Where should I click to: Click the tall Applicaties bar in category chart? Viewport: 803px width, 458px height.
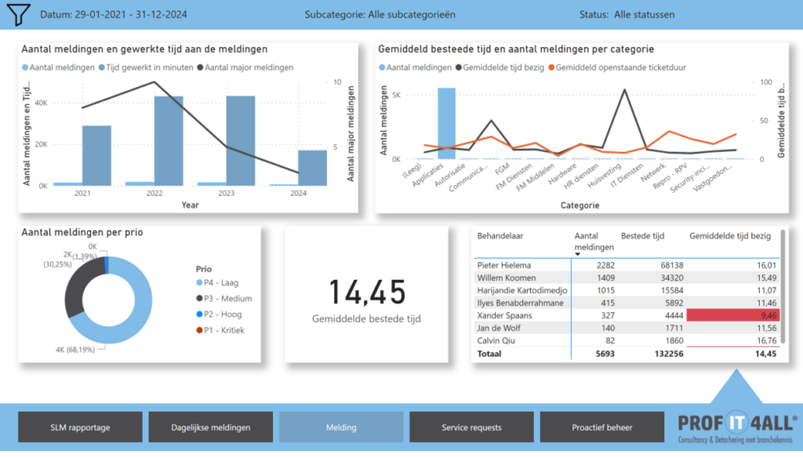pos(446,123)
